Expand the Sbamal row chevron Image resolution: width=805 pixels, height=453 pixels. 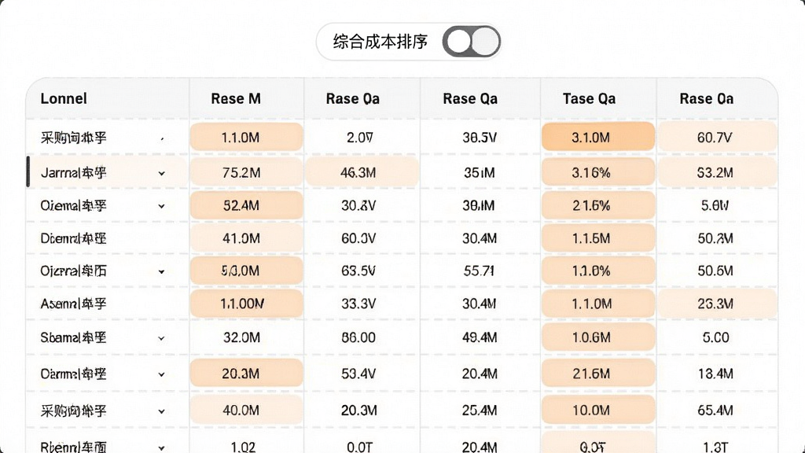pyautogui.click(x=162, y=338)
